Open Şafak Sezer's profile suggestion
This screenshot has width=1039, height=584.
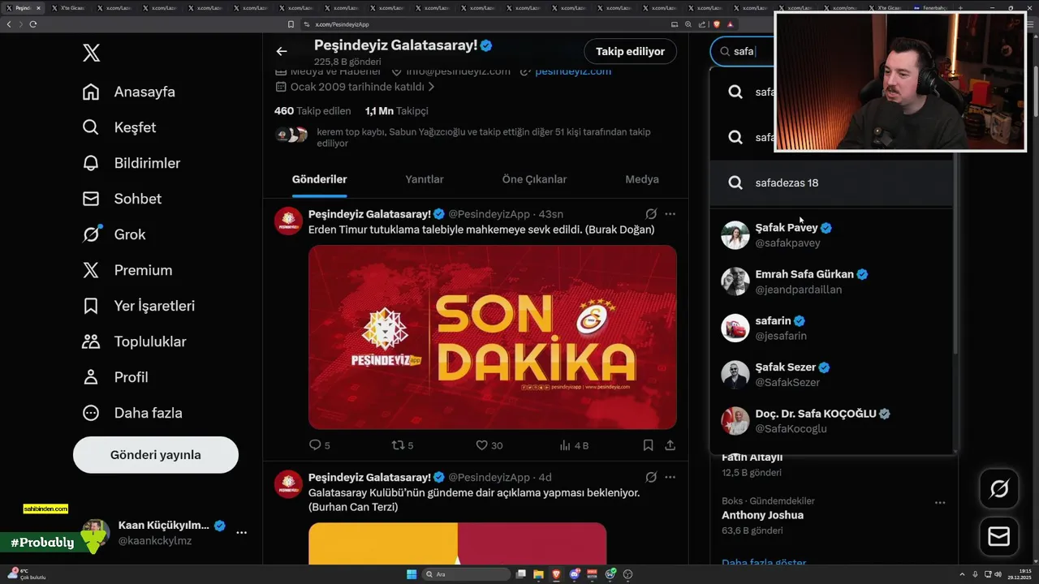point(831,374)
